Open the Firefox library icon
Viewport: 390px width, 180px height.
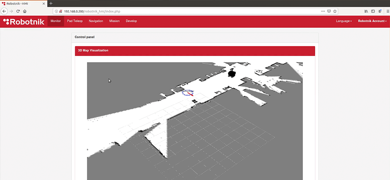[x=366, y=11]
